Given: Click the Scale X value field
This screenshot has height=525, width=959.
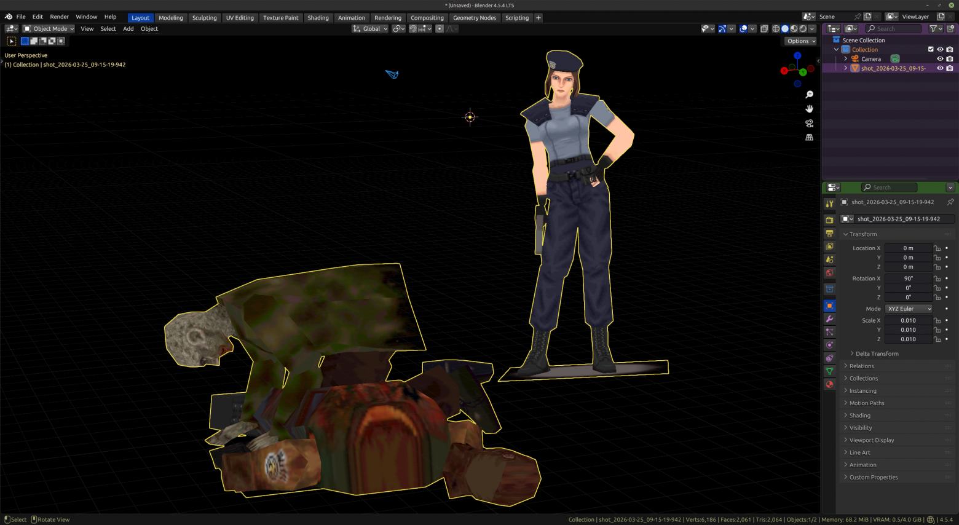Looking at the screenshot, I should [x=909, y=320].
